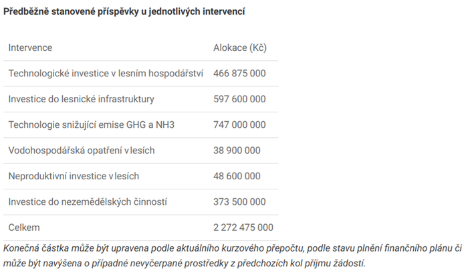This screenshot has height=273, width=468.
Task: Click the 747 000 000 allocation value
Action: point(239,124)
